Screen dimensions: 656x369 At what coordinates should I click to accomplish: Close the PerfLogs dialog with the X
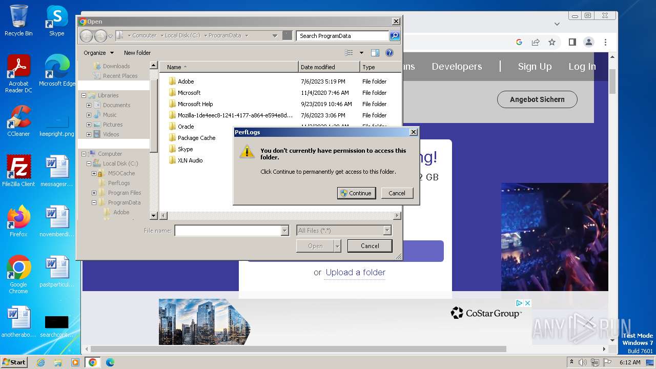click(413, 132)
